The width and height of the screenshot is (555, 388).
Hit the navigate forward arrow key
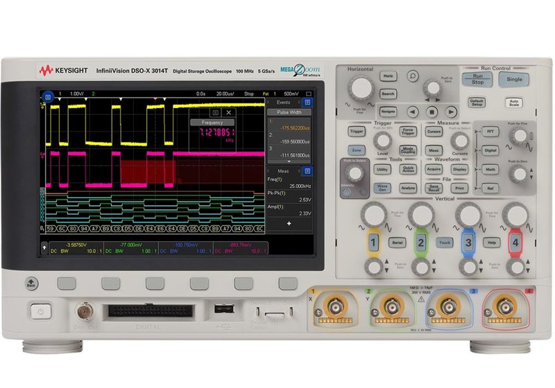click(x=450, y=112)
